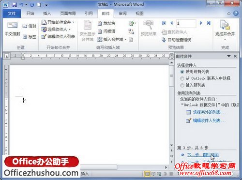Go to the last record arrow
The width and height of the screenshot is (242, 180).
[209, 23]
